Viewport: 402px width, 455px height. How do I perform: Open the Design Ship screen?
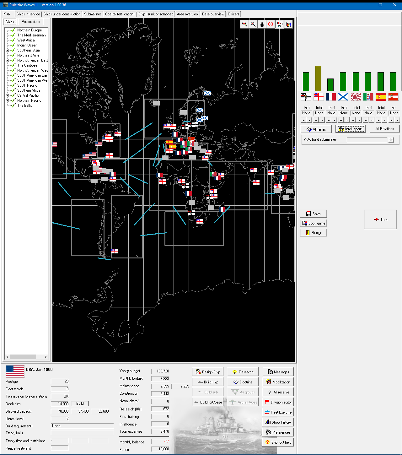[208, 372]
